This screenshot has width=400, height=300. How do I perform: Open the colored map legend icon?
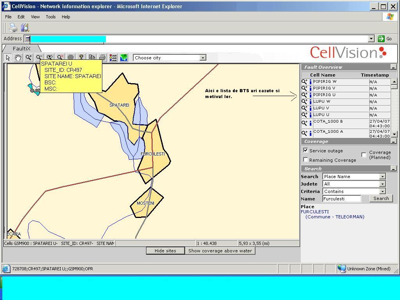click(113, 58)
